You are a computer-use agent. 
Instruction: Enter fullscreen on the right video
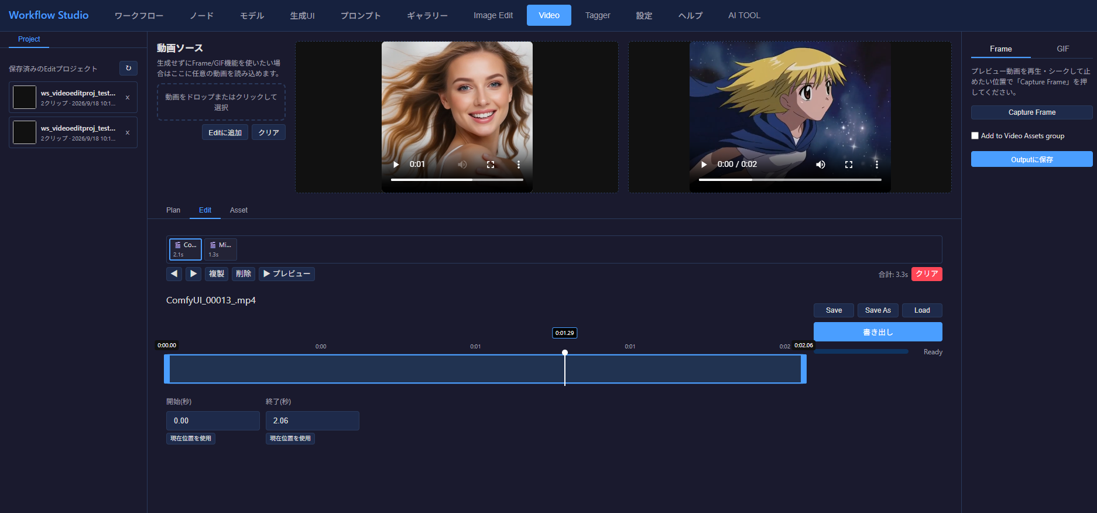849,165
